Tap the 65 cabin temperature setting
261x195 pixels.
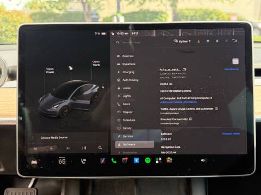coord(62,161)
